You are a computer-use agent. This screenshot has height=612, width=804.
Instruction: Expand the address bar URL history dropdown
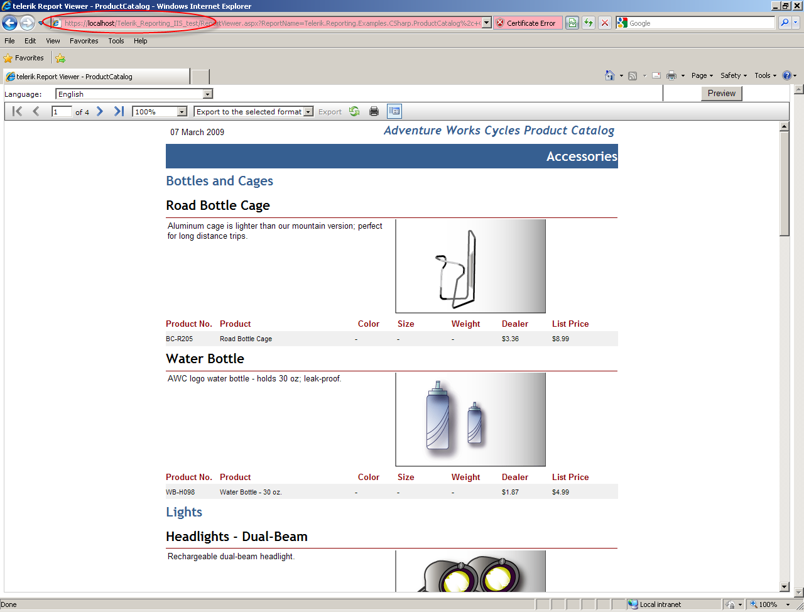(487, 23)
